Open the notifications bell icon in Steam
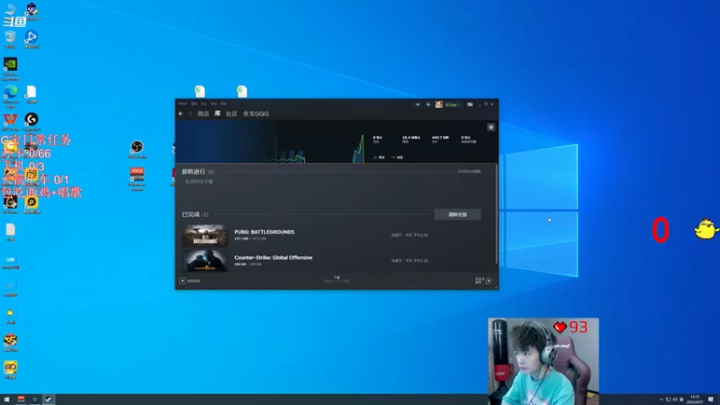720x405 pixels. click(428, 104)
